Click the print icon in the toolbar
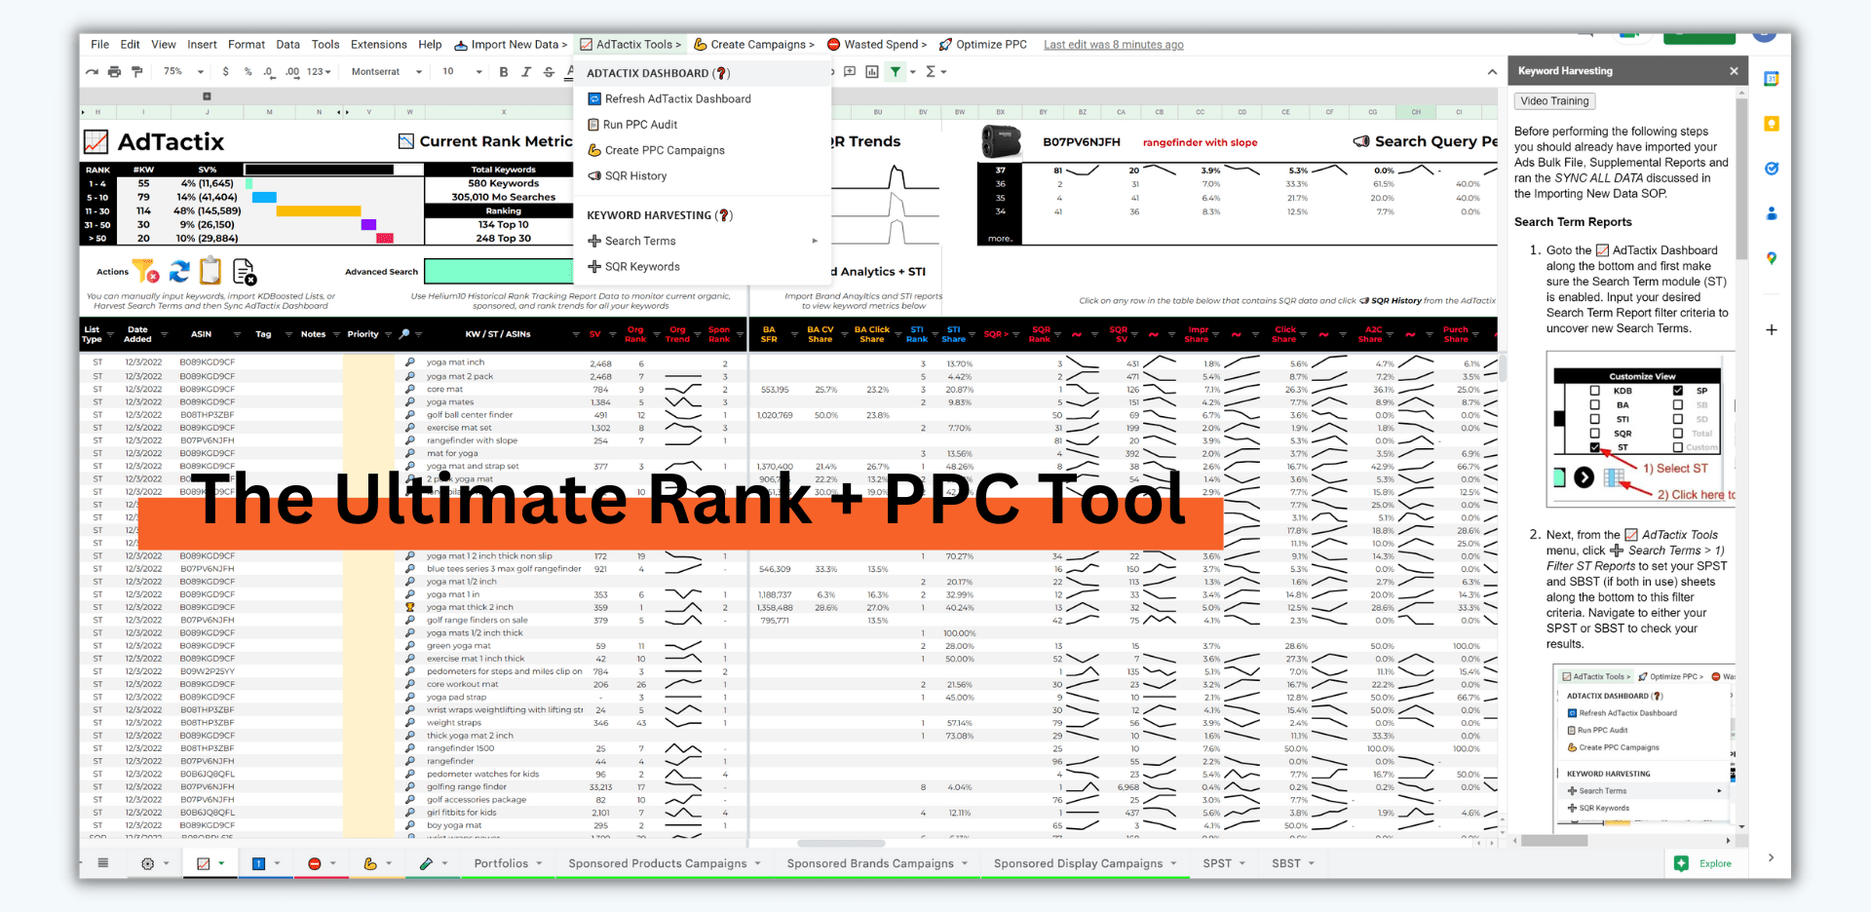1871x912 pixels. (x=114, y=72)
